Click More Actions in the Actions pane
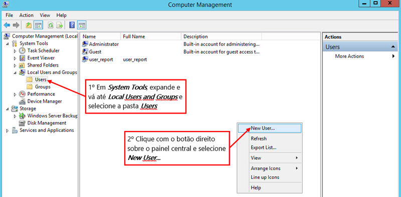This screenshot has width=401, height=197. pyautogui.click(x=349, y=56)
